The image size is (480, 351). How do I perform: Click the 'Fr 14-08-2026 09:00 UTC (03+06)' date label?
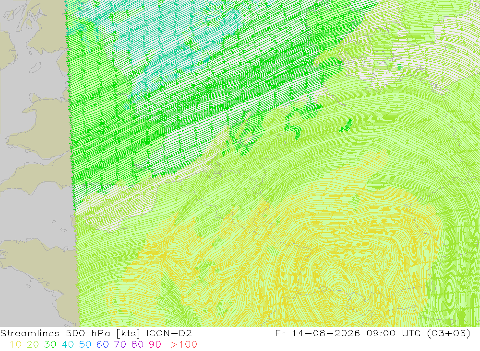[372, 333]
